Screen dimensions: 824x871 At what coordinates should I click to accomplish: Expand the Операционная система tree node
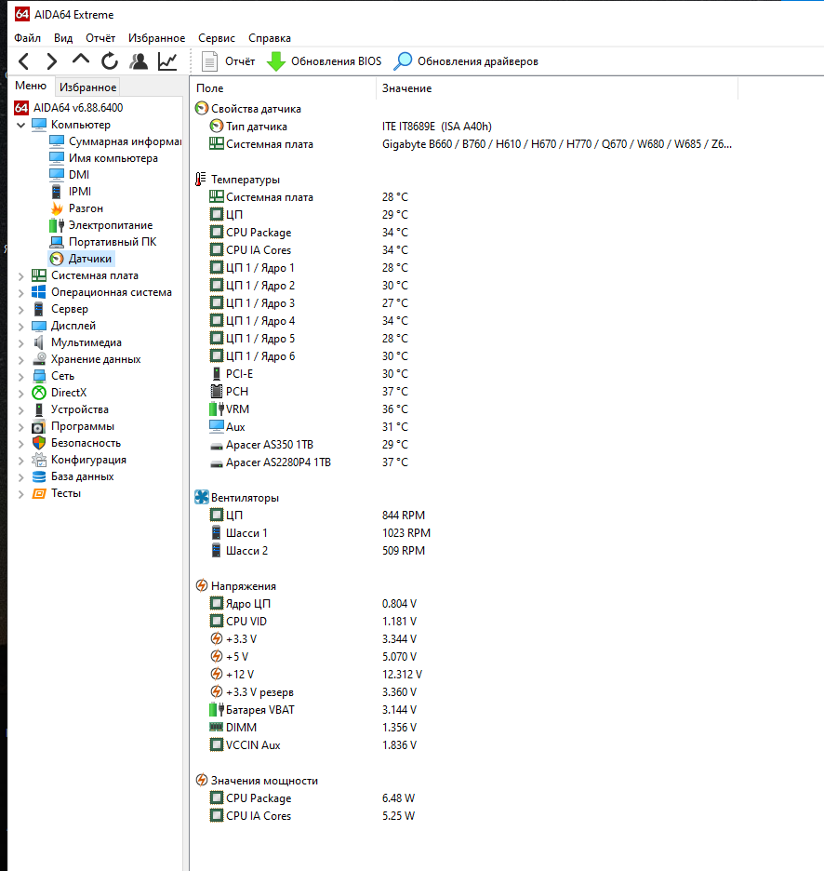coord(21,293)
